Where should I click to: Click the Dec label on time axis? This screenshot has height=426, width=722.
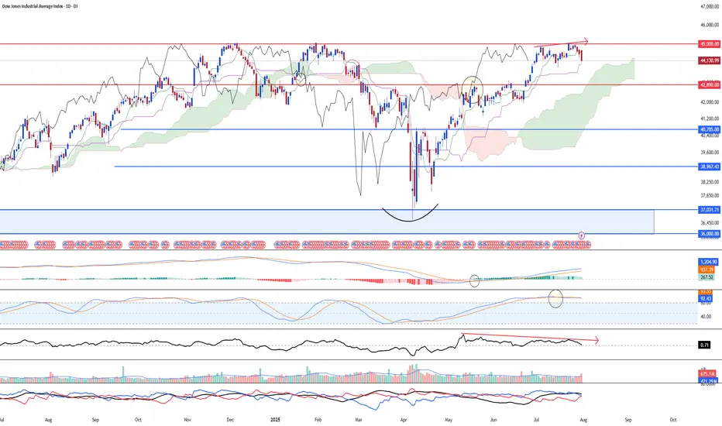230,420
